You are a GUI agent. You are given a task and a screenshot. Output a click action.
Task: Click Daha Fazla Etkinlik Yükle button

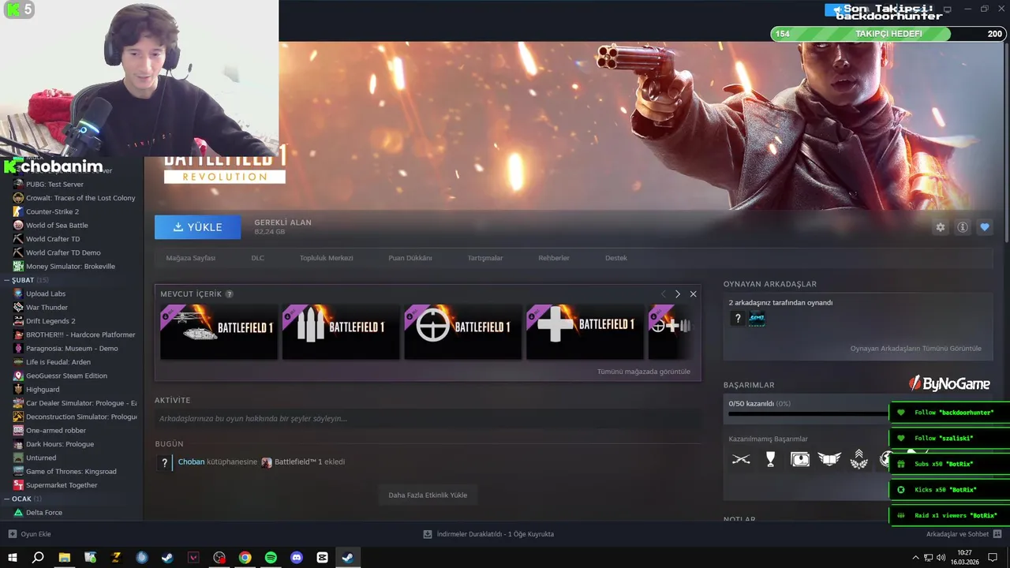(428, 495)
